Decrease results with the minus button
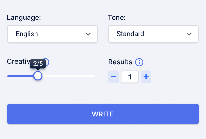Screen dimensions: 206x139 click(x=114, y=77)
